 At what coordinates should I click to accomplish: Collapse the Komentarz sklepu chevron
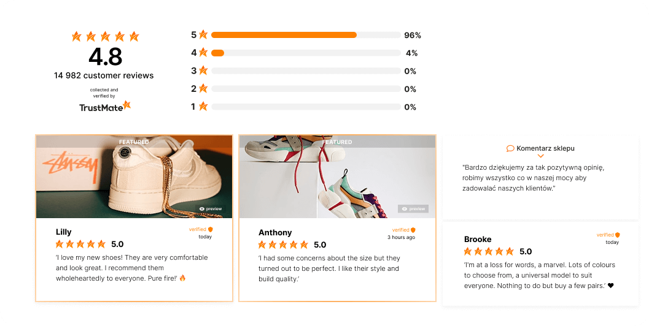pyautogui.click(x=540, y=156)
